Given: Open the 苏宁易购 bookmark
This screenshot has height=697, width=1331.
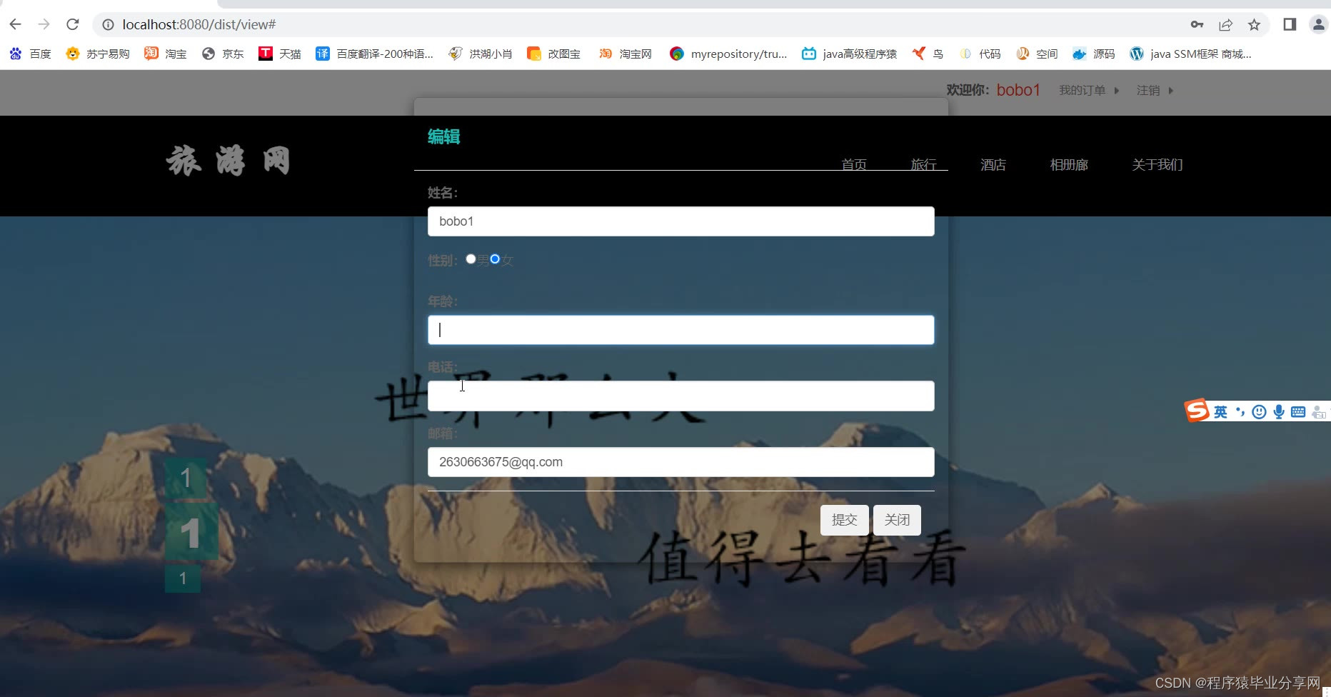Looking at the screenshot, I should [98, 54].
